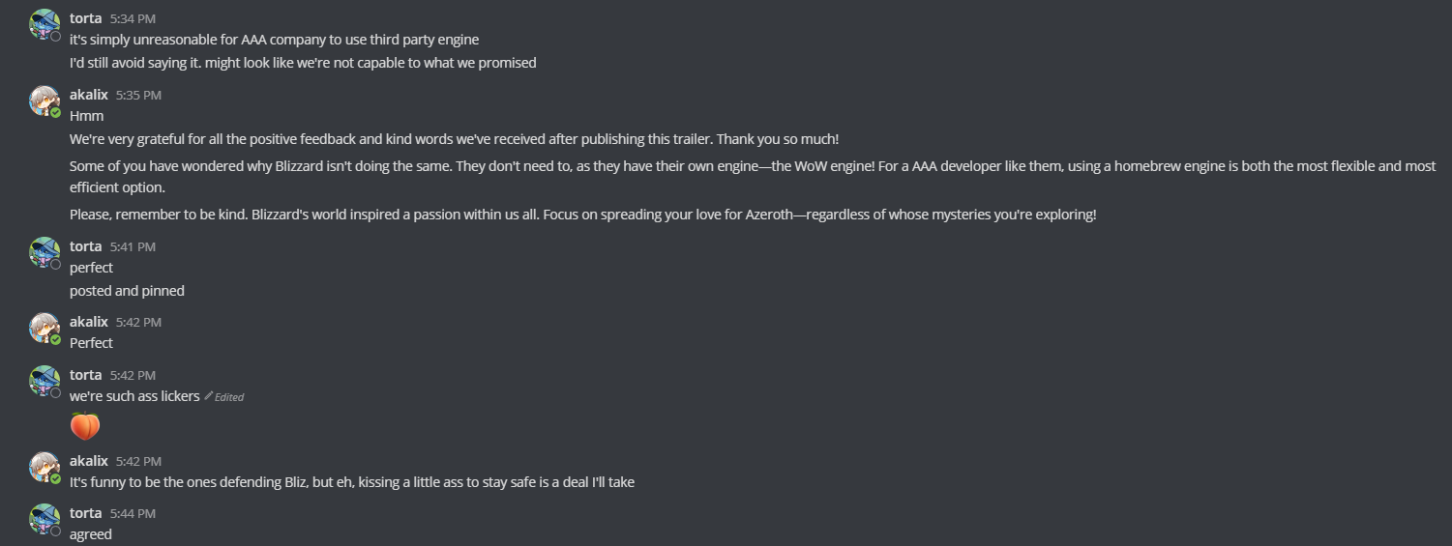1452x546 pixels.
Task: Click username torta at 5:44 PM
Action: click(85, 513)
